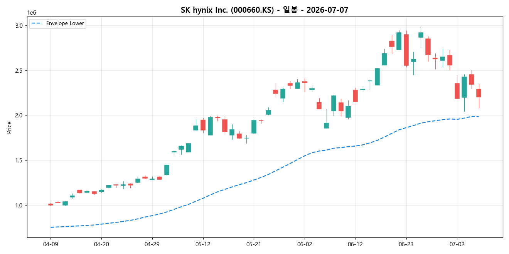Click the 2.5 y-axis tick label
The image size is (509, 254).
coord(20,70)
